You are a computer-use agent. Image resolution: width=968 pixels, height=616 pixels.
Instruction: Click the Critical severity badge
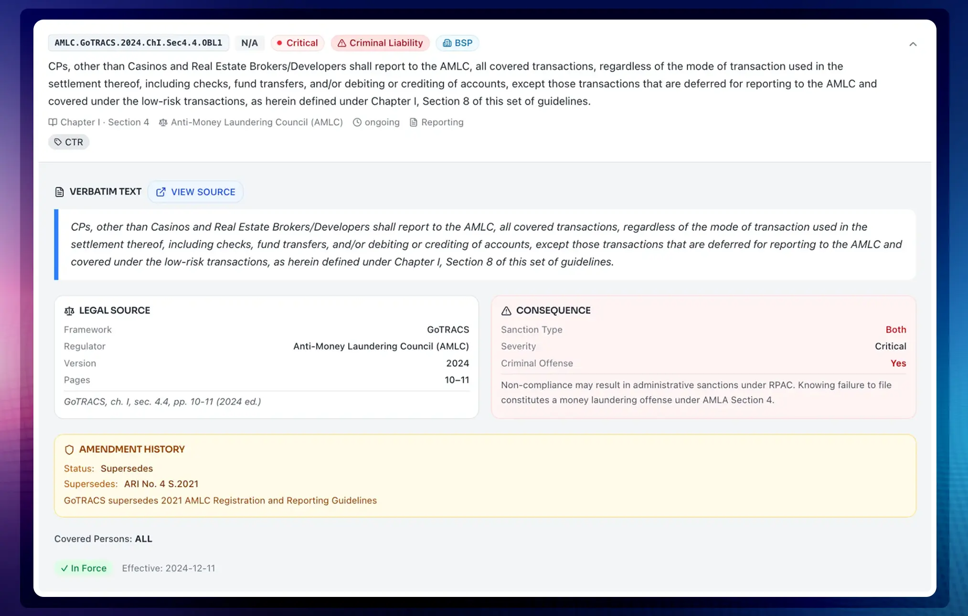coord(297,43)
